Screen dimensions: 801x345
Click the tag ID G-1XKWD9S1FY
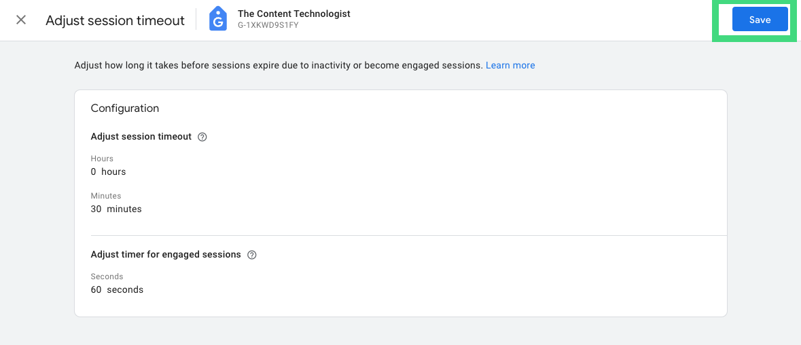(268, 25)
